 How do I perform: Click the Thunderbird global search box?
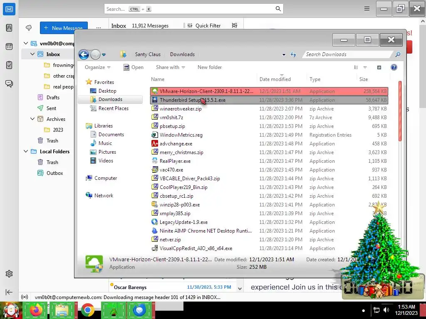[x=194, y=9]
